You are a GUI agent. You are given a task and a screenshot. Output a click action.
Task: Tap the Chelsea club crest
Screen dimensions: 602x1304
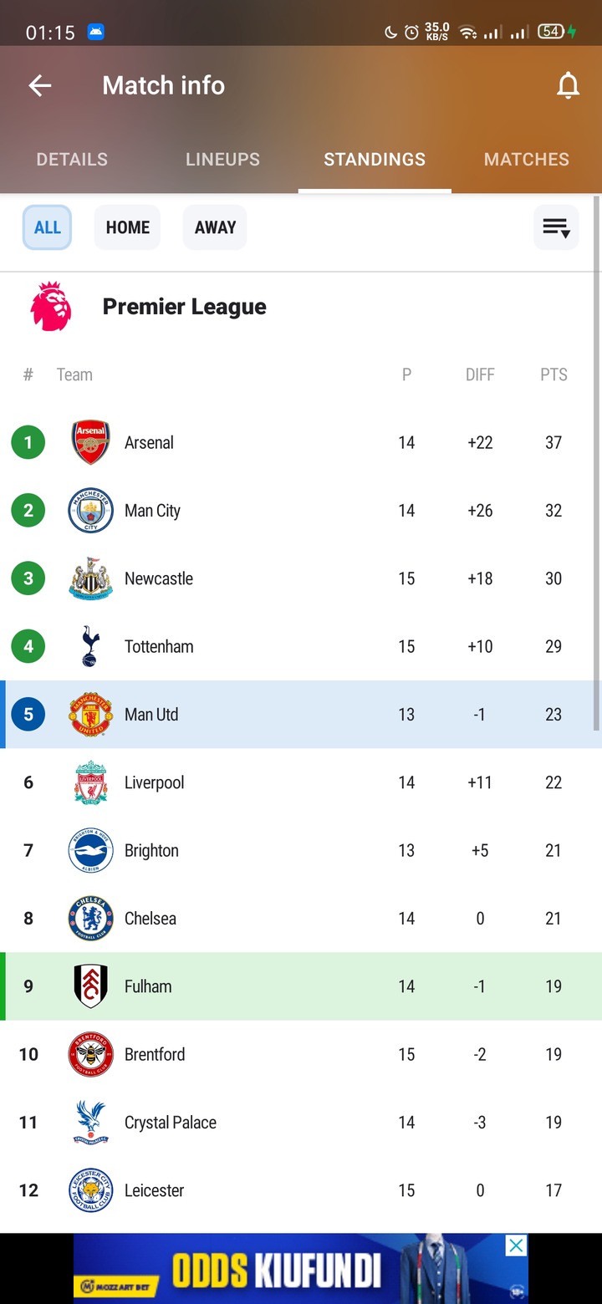coord(90,918)
